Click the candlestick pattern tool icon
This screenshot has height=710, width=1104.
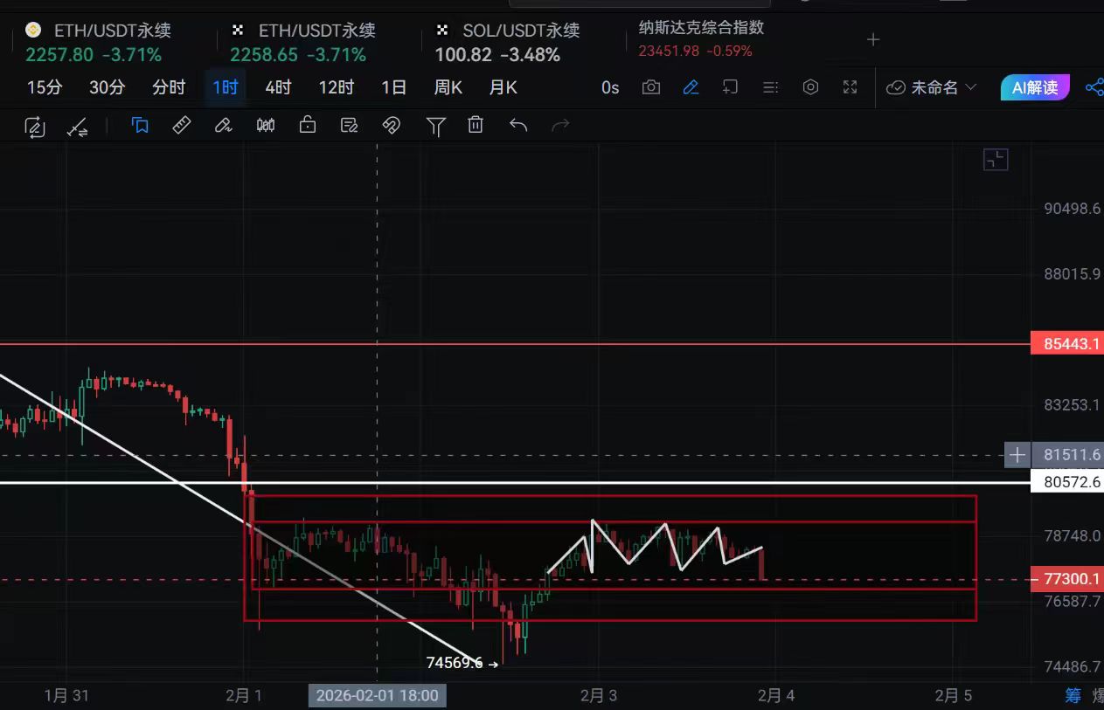pyautogui.click(x=266, y=126)
